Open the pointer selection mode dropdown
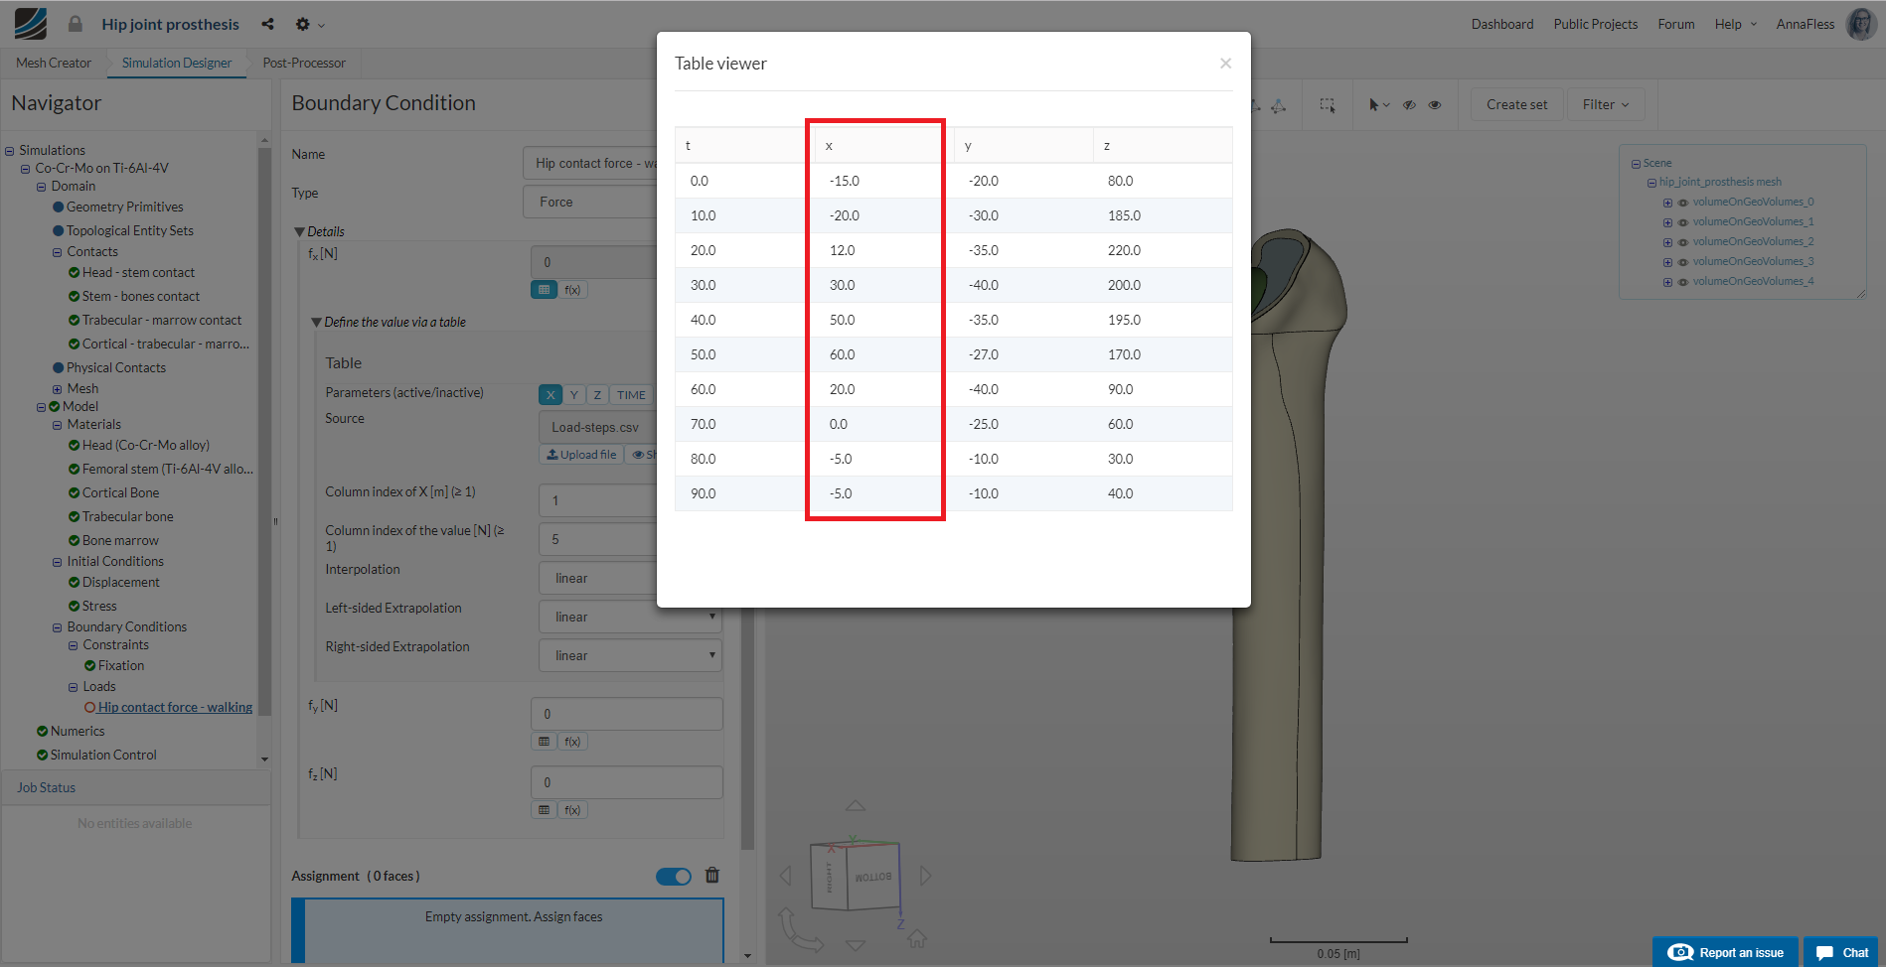 (x=1378, y=104)
